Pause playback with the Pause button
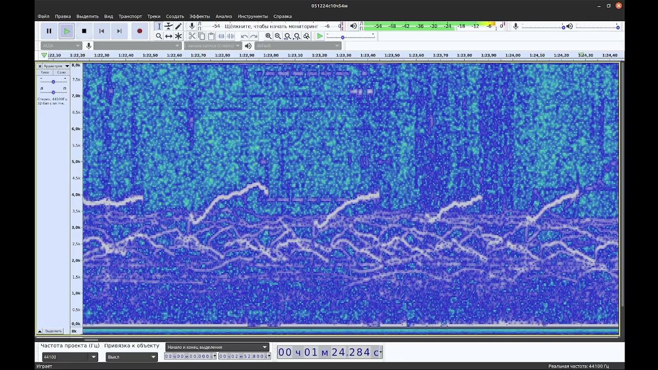 49,31
